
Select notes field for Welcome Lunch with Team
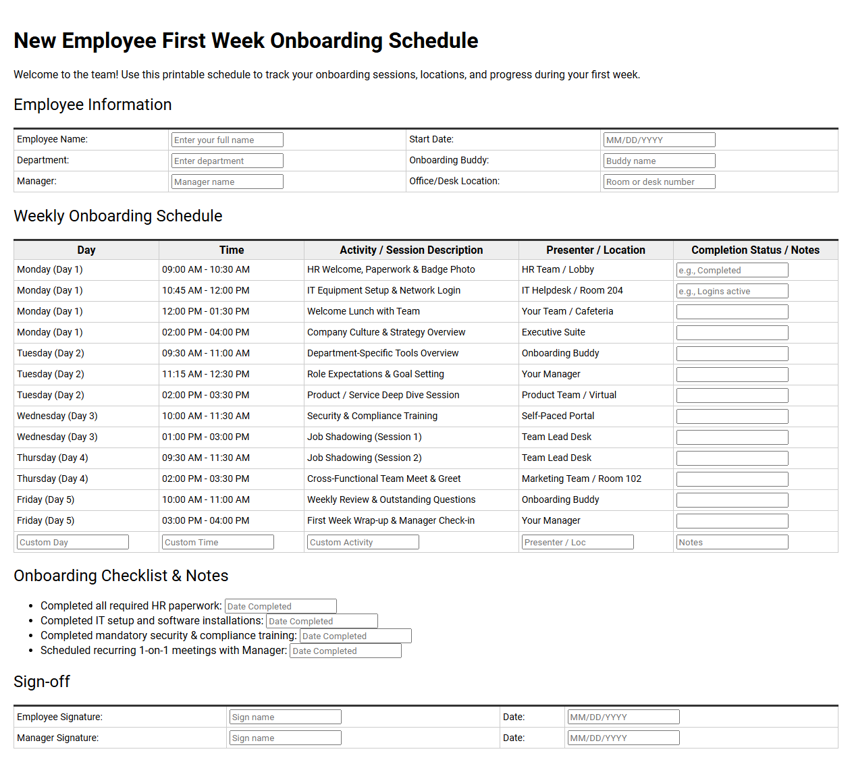(x=733, y=312)
